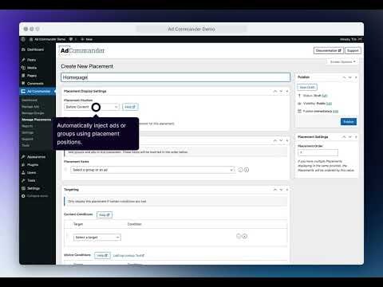Click Help next to Visitor Conditions
The width and height of the screenshot is (383, 287).
pos(102,255)
